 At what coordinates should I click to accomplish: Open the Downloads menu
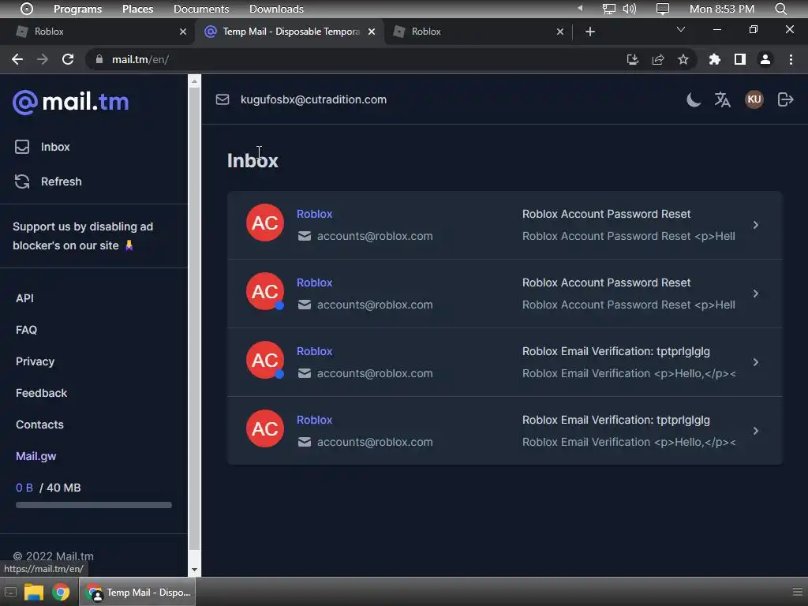point(276,9)
